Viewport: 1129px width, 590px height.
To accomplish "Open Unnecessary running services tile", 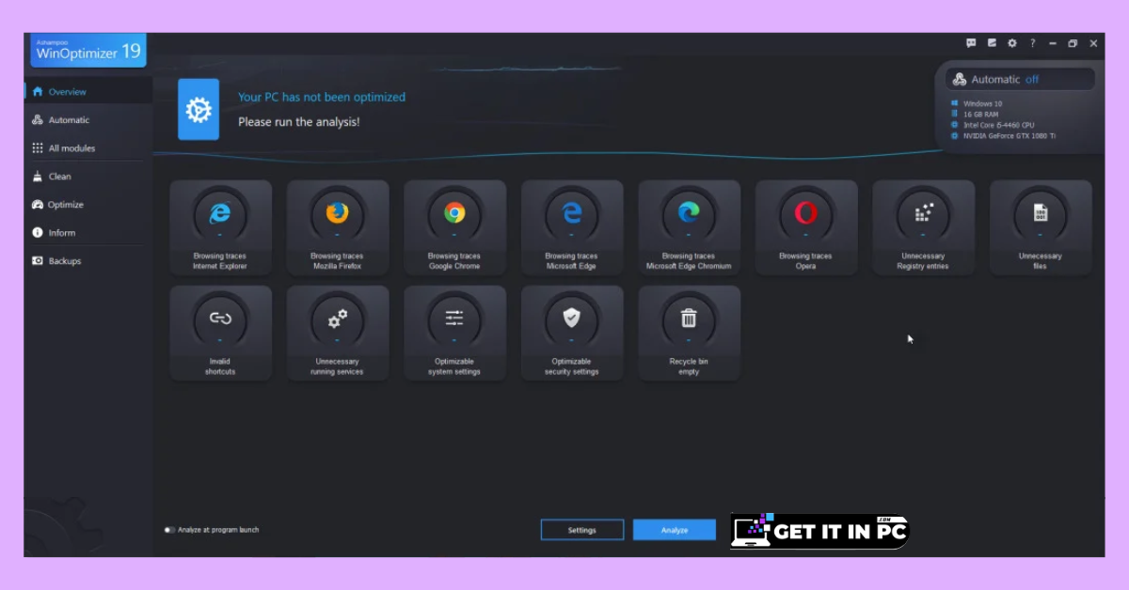I will tap(338, 334).
